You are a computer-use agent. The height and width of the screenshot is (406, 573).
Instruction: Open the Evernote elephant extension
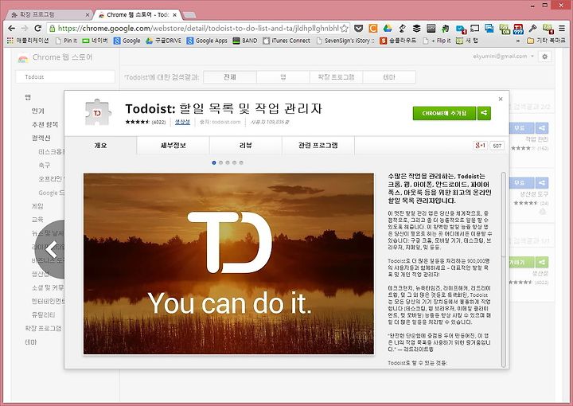[445, 28]
